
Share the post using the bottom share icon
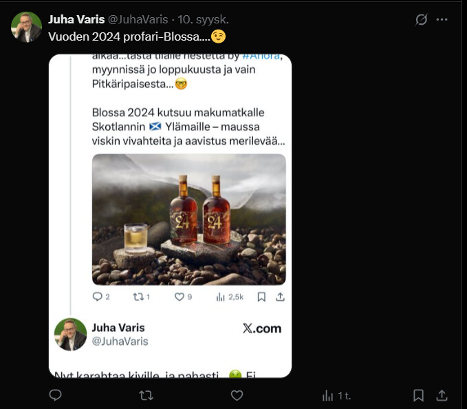pyautogui.click(x=442, y=395)
